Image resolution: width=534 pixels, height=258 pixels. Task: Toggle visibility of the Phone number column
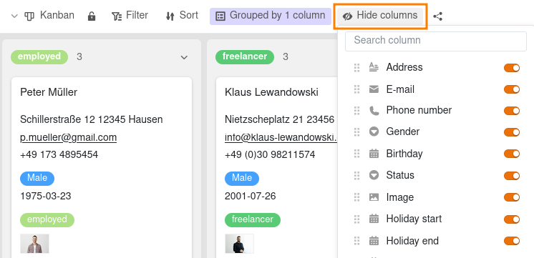click(x=512, y=111)
